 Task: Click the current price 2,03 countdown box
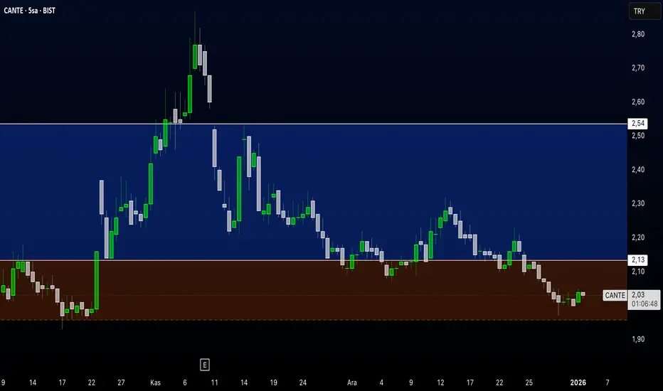point(644,299)
